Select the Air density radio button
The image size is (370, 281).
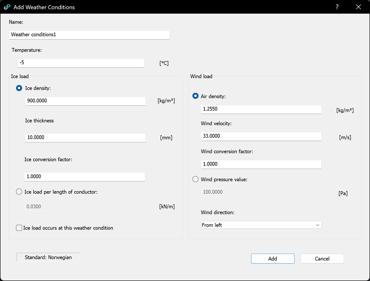tap(195, 96)
